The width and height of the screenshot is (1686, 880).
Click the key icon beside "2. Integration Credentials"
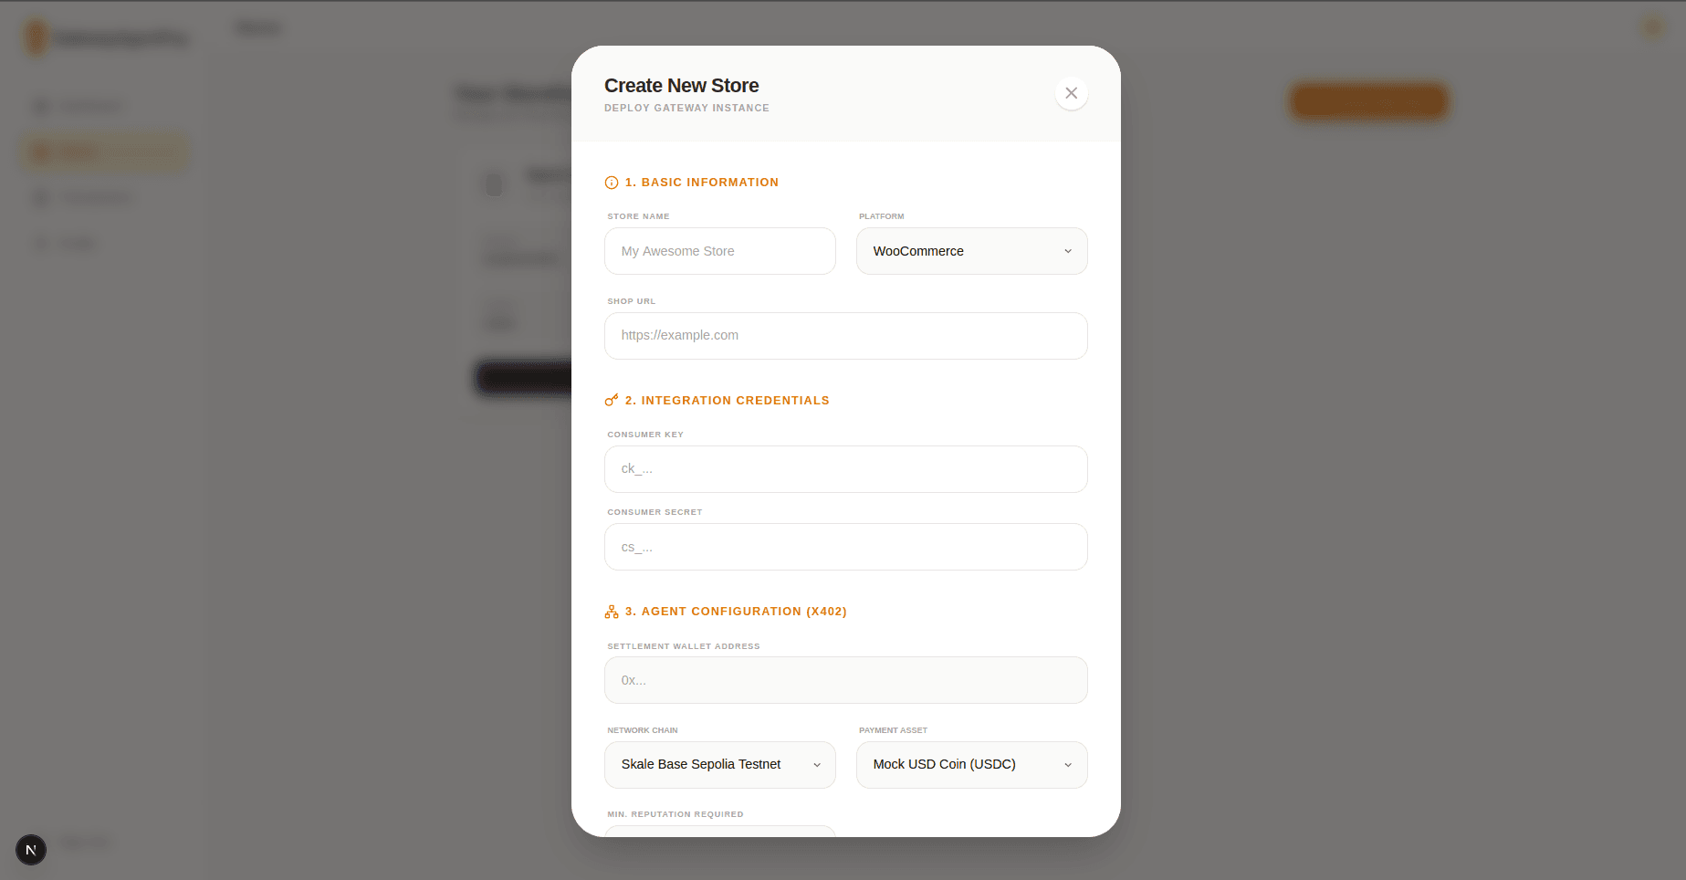(x=610, y=399)
